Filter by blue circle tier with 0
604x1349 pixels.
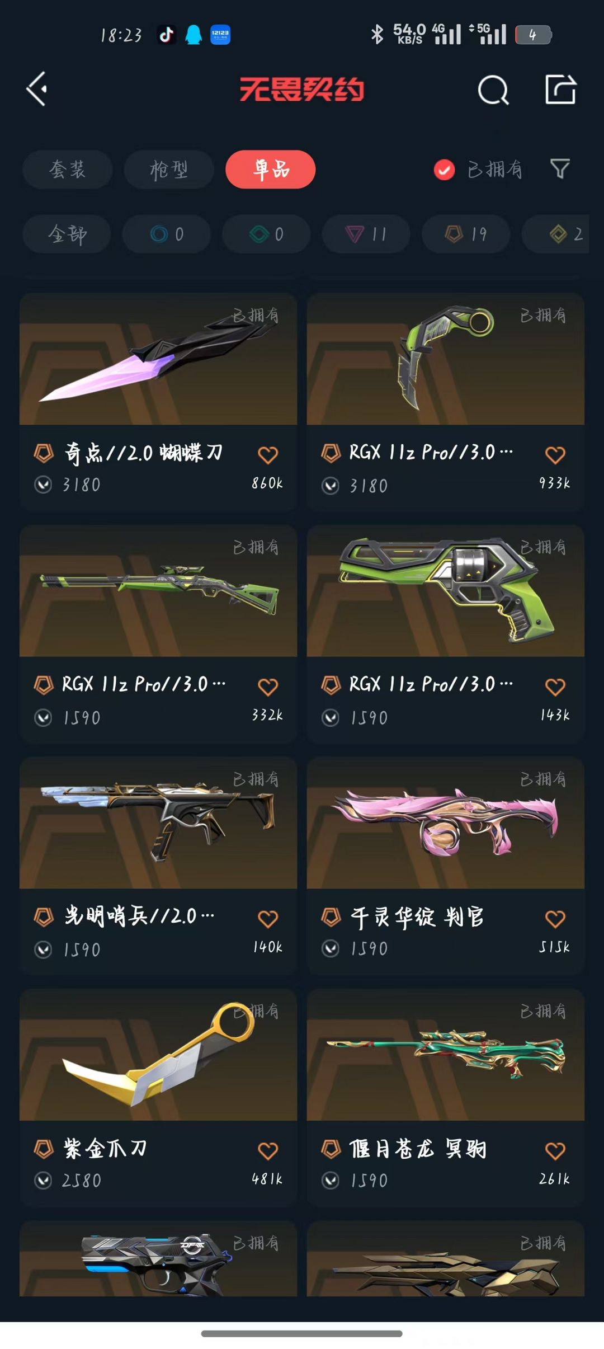[167, 234]
